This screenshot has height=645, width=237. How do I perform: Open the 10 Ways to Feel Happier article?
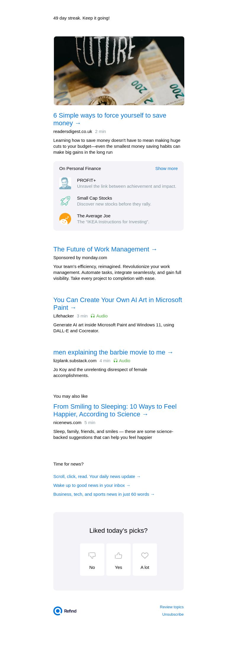tap(115, 410)
